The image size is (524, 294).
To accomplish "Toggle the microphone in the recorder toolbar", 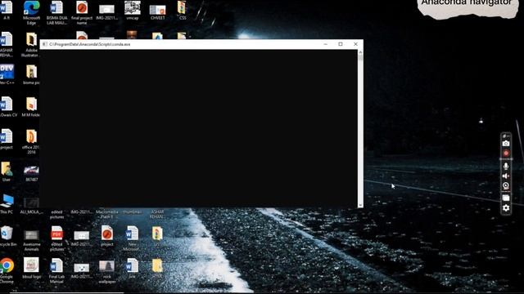I will [x=506, y=166].
